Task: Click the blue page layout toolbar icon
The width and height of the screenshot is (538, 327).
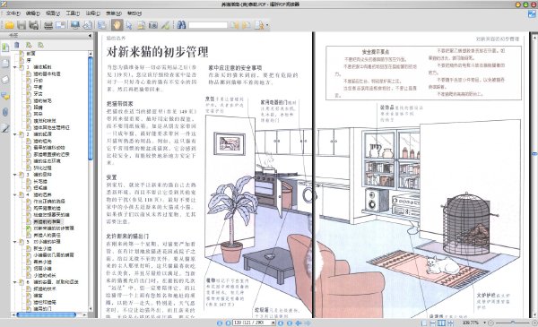Action: pyautogui.click(x=102, y=25)
